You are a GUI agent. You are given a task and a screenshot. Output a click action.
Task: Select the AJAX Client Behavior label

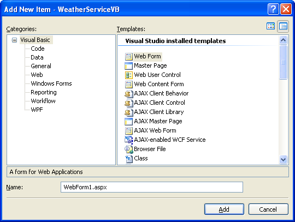pyautogui.click(x=161, y=93)
